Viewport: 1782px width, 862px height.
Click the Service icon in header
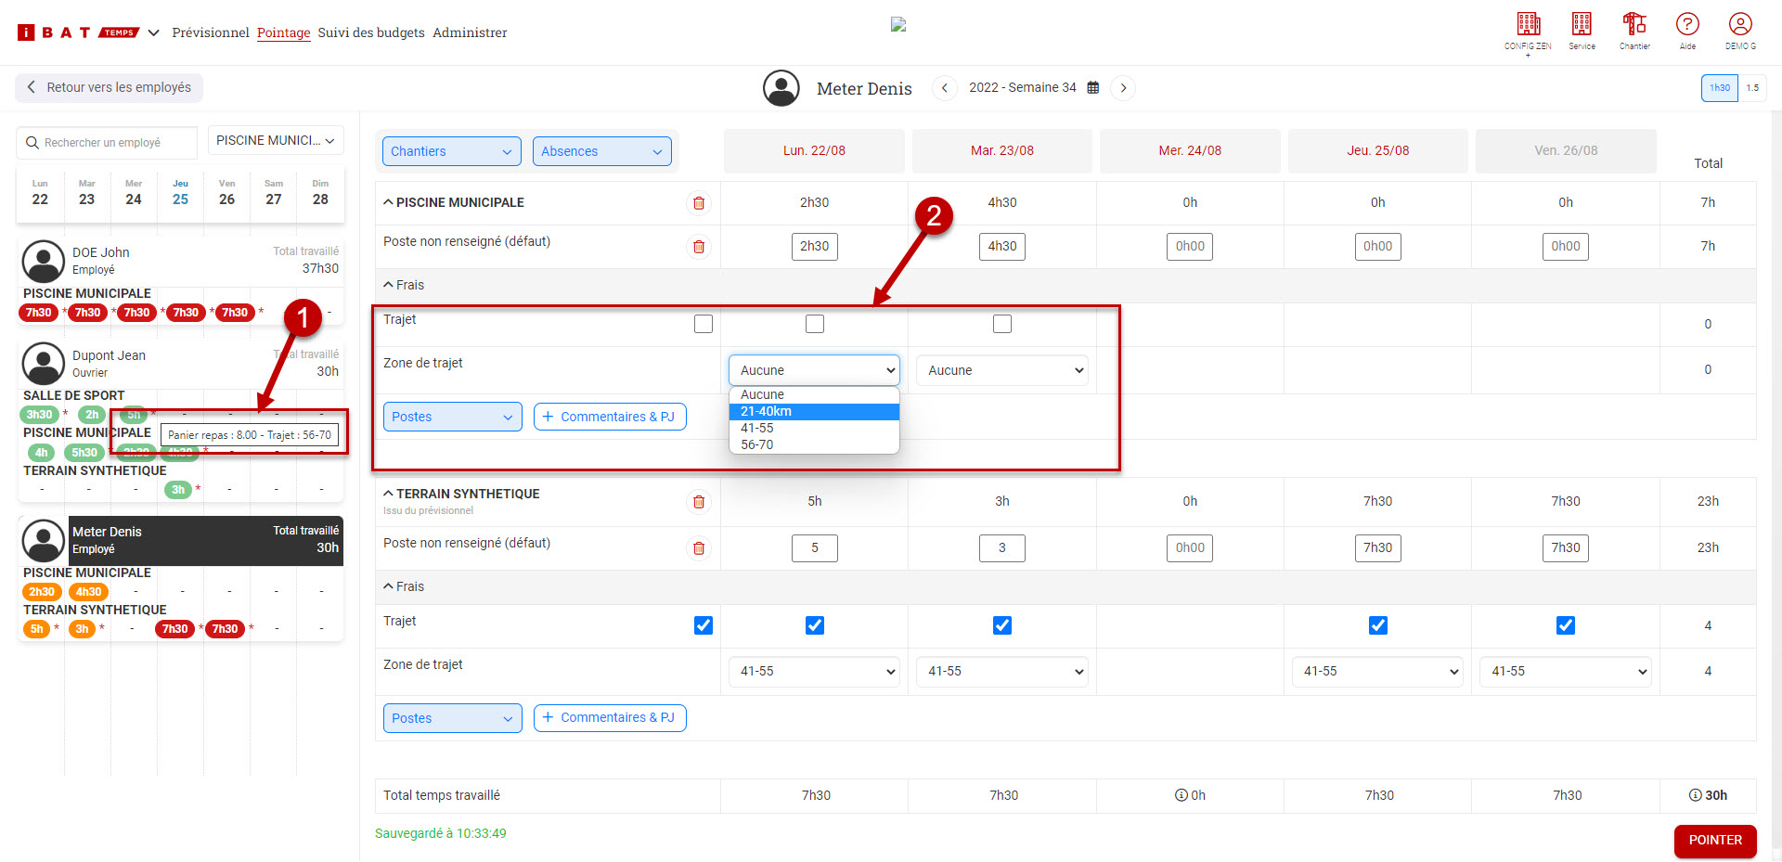pyautogui.click(x=1582, y=24)
